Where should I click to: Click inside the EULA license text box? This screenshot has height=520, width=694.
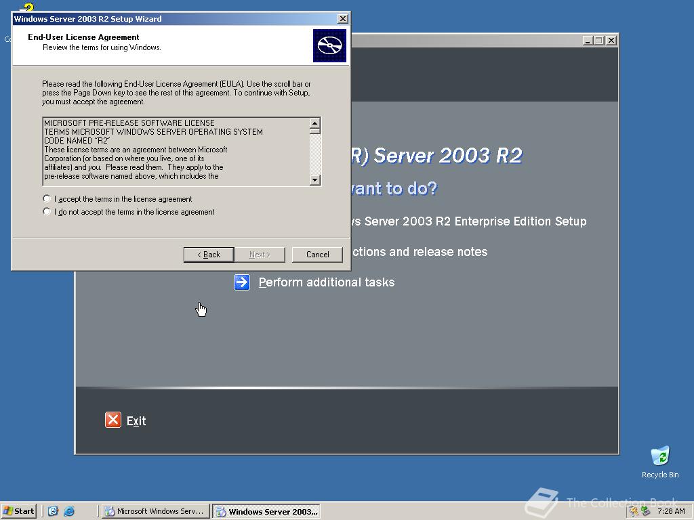click(176, 151)
